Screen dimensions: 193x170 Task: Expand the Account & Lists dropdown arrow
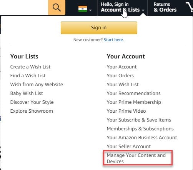[143, 10]
